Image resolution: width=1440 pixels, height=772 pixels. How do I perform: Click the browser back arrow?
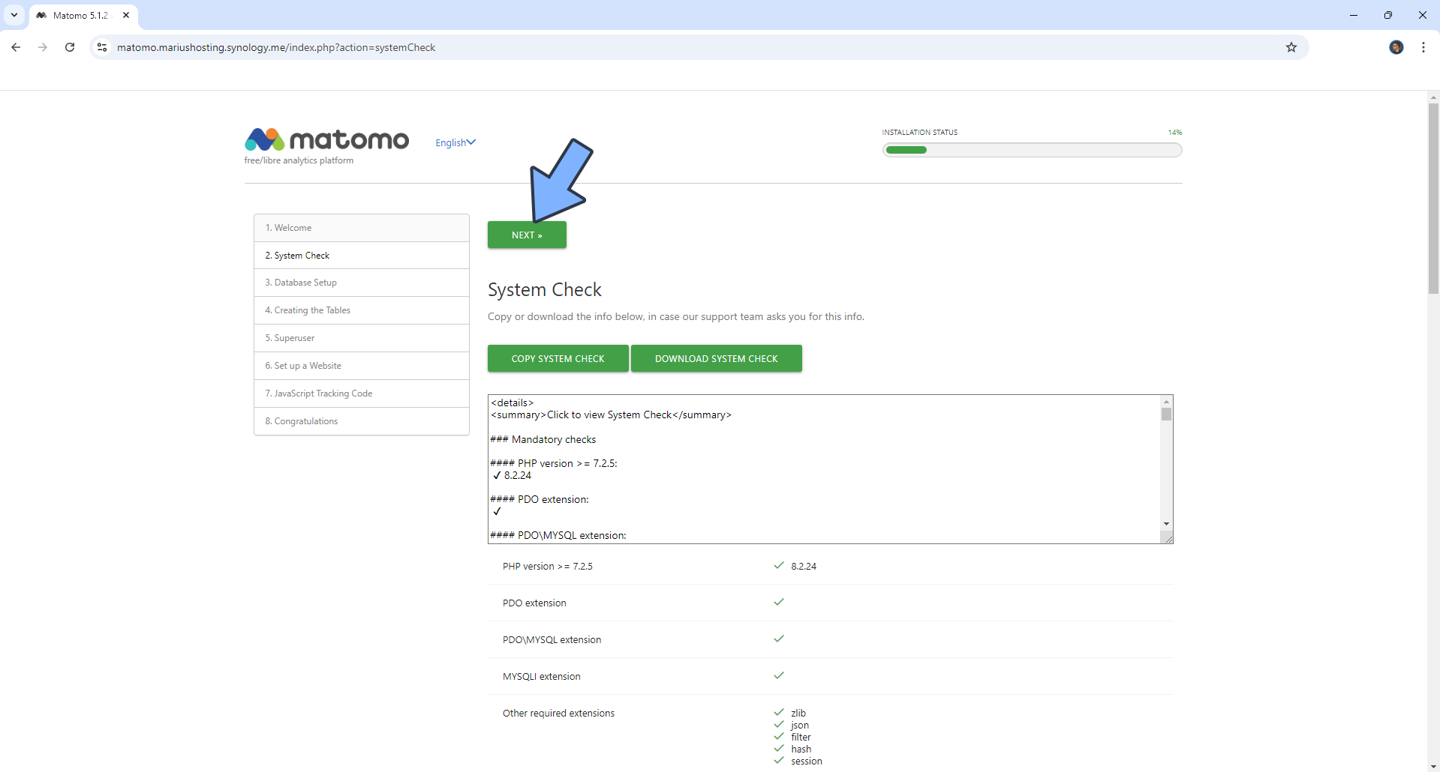tap(16, 47)
